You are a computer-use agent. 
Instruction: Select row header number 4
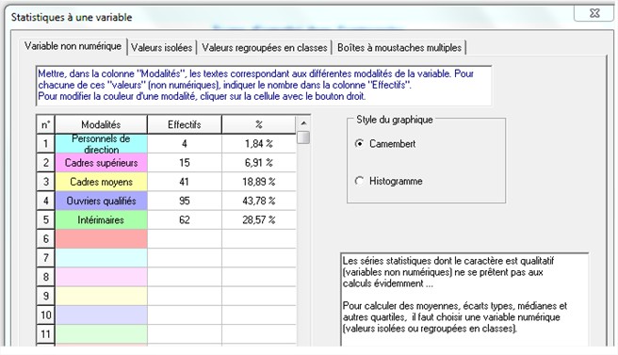click(x=46, y=201)
